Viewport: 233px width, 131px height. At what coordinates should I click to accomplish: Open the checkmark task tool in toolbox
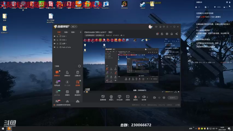77,73
